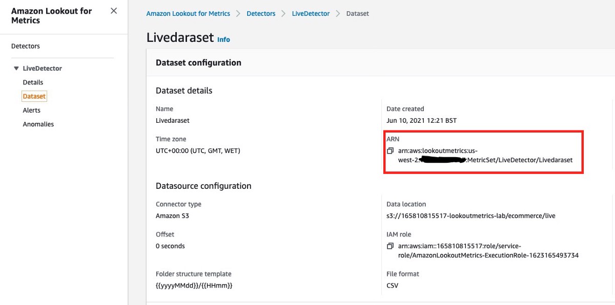
Task: Click the Folder structure template label
Action: pyautogui.click(x=194, y=274)
